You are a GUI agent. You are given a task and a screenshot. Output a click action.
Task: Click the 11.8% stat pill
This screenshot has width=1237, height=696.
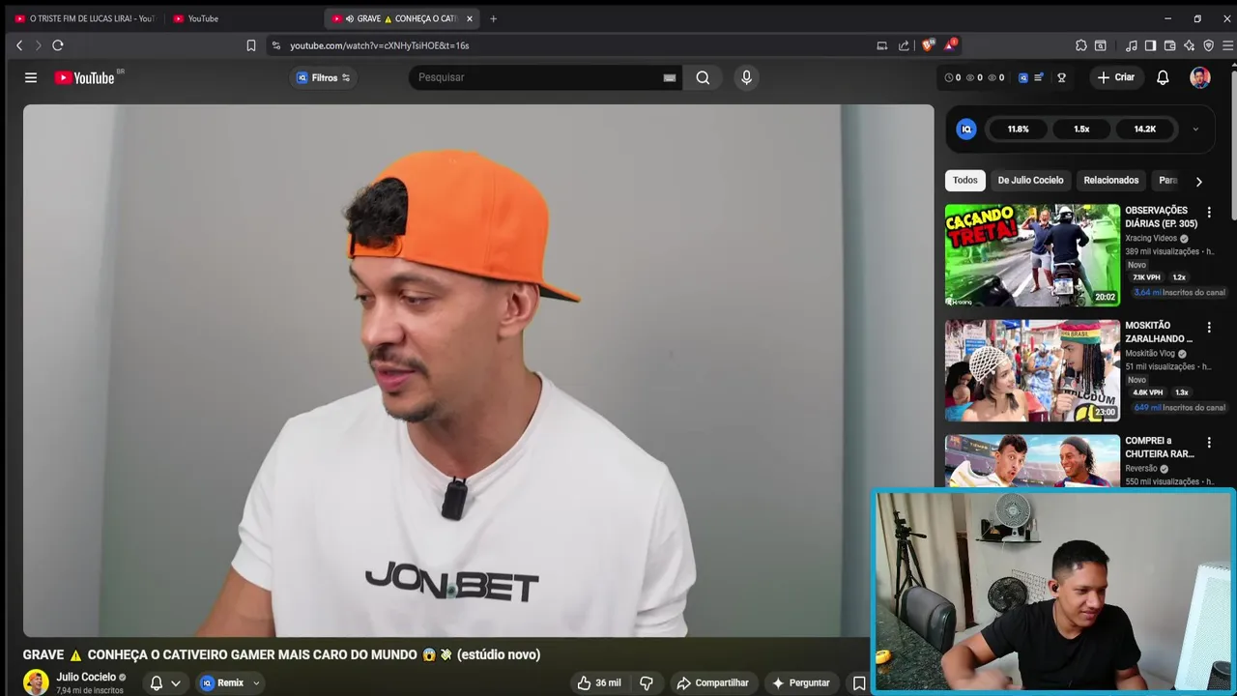tap(1018, 129)
